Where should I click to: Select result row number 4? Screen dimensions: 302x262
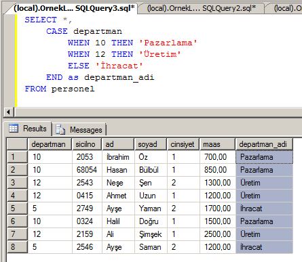17,196
